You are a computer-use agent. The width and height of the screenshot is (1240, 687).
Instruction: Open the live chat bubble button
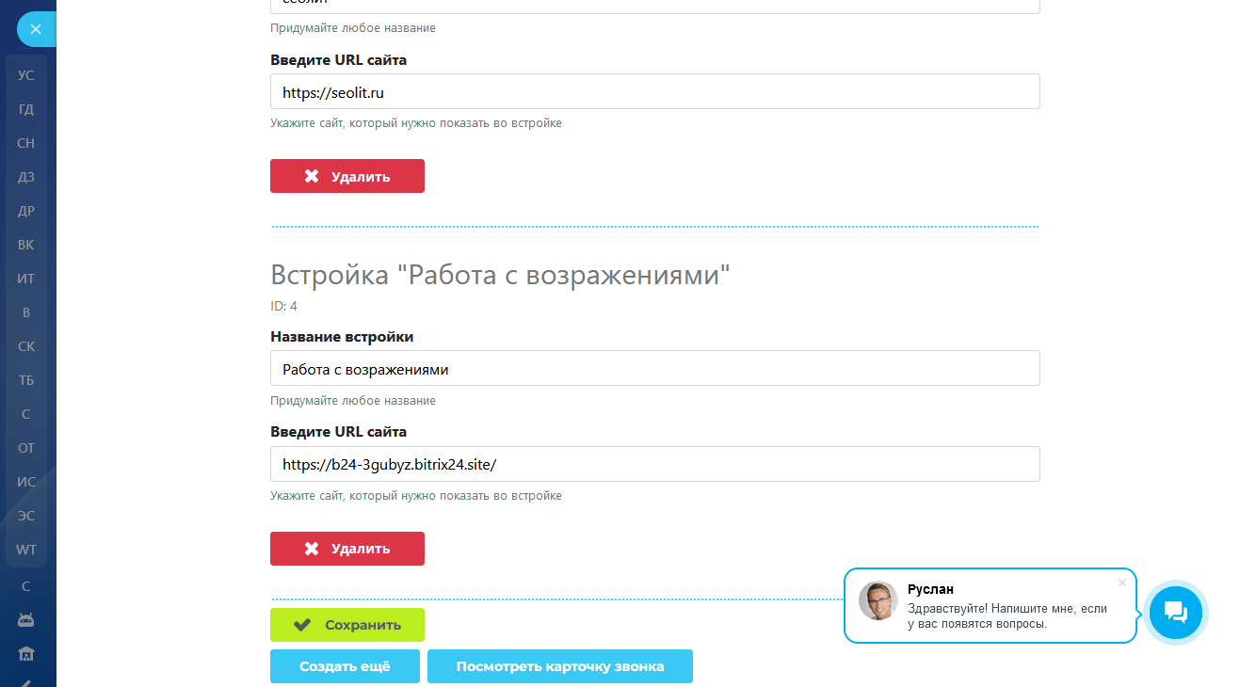[x=1175, y=612]
